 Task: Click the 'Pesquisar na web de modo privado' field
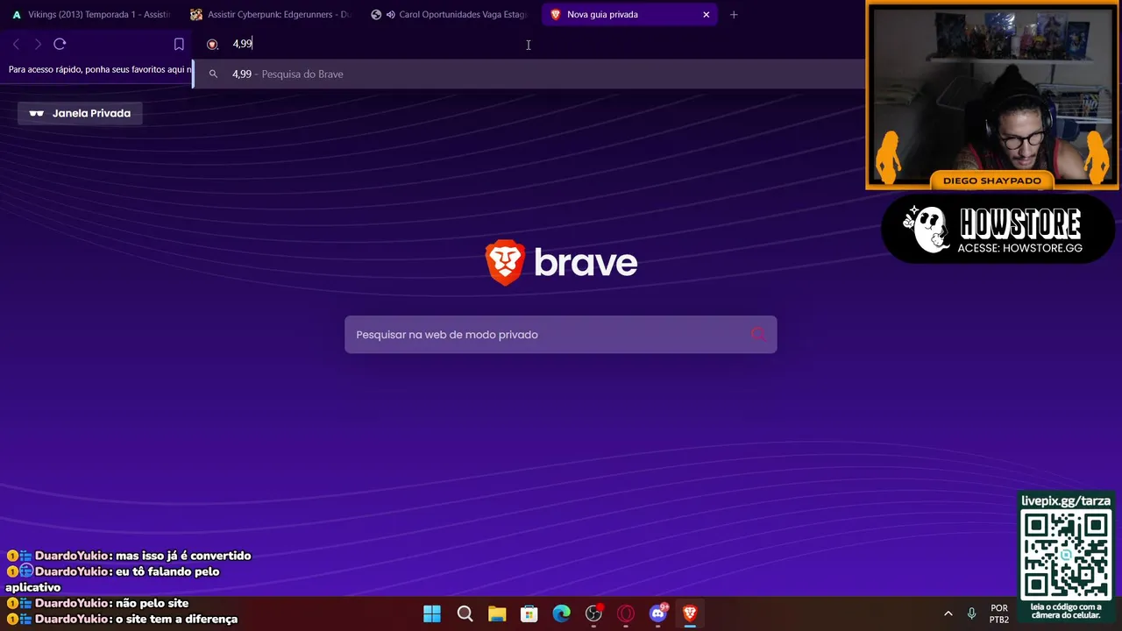(x=560, y=335)
